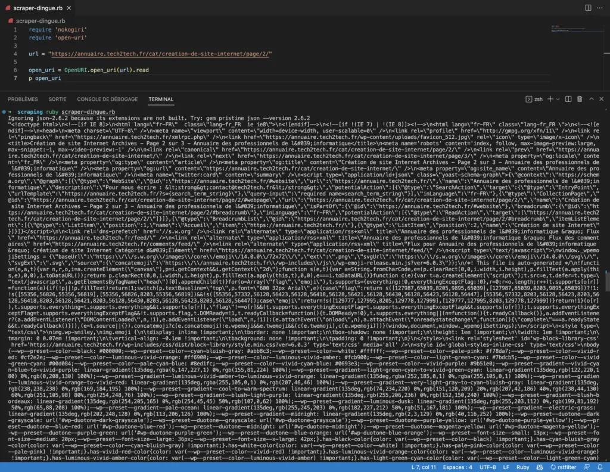Viewport: 610px width, 472px height.
Task: Create a new terminal with plus icon
Action: [550, 99]
